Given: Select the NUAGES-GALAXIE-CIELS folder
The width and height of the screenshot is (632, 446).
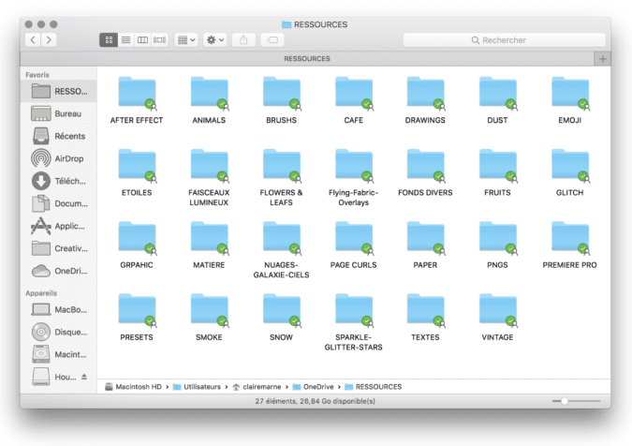Looking at the screenshot, I should tap(281, 250).
